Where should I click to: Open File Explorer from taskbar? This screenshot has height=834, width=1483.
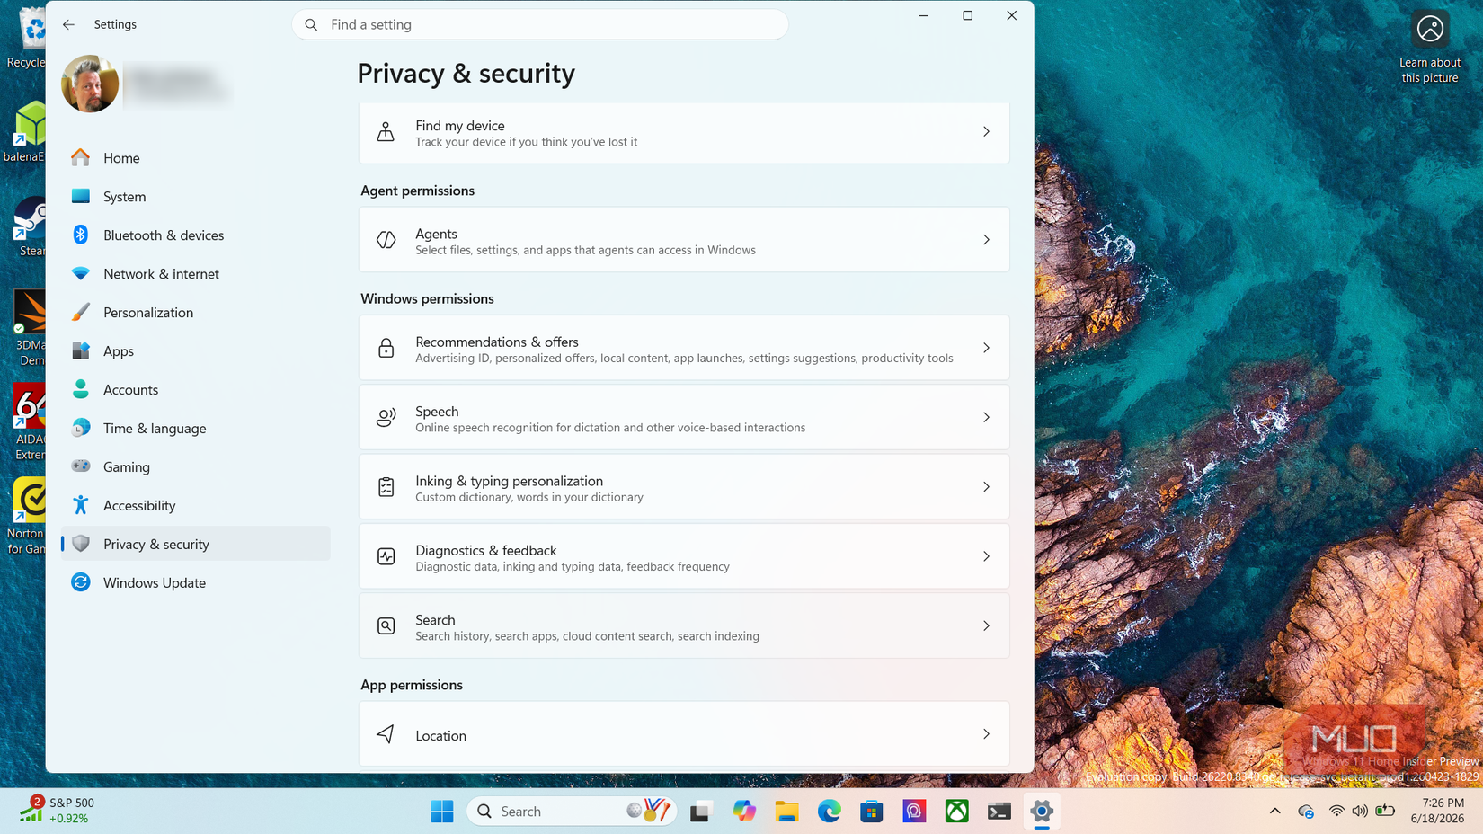point(786,811)
